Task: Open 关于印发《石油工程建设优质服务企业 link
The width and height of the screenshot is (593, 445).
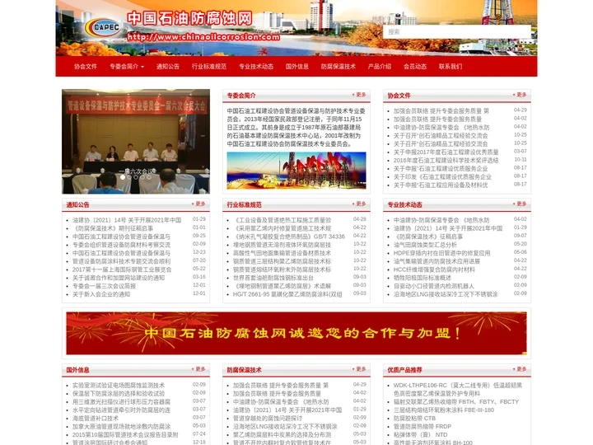Action: tap(442, 176)
